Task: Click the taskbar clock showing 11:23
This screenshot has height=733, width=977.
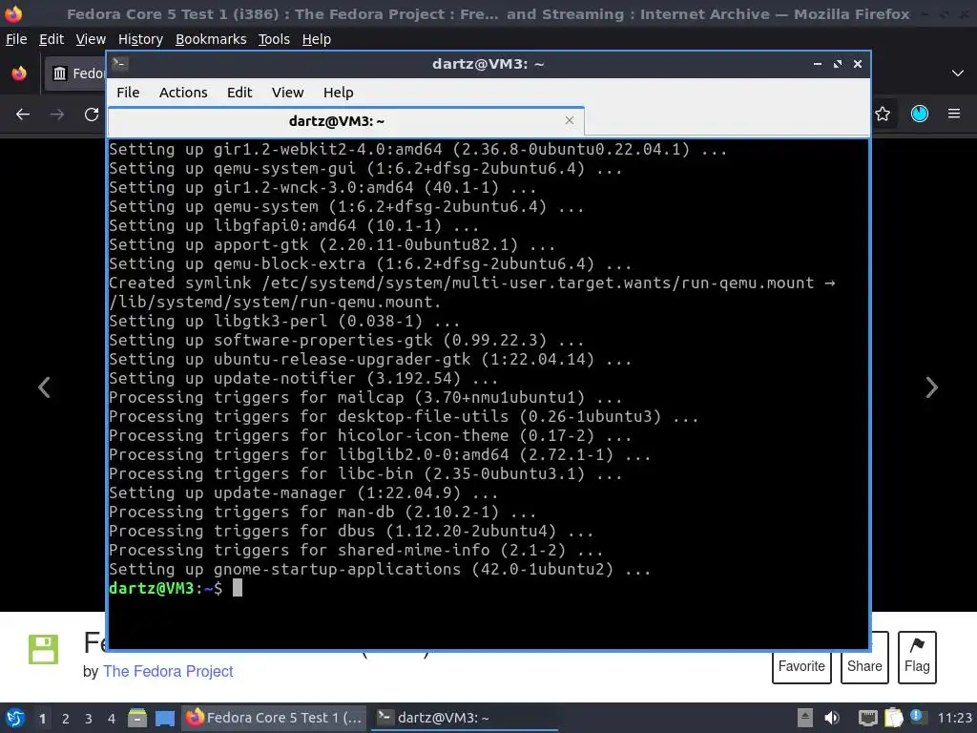Action: [954, 718]
